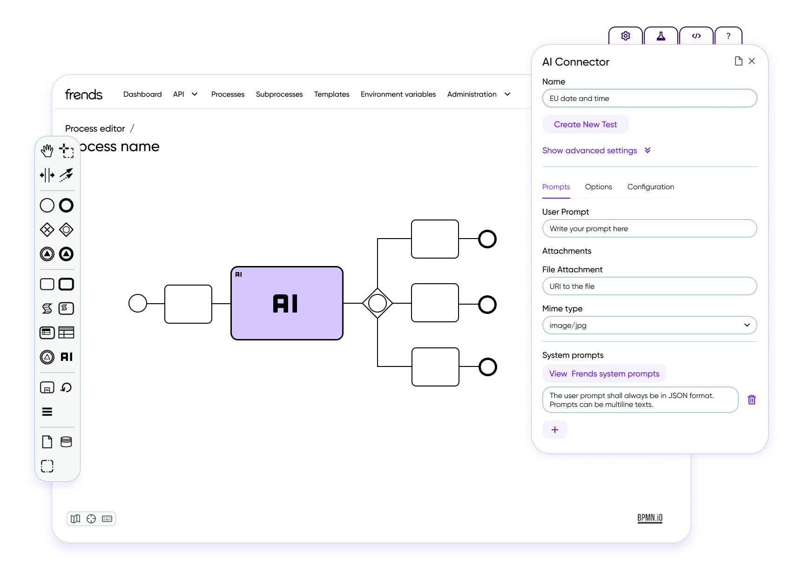Open the Configuration tab
The image size is (803, 579).
pos(650,186)
